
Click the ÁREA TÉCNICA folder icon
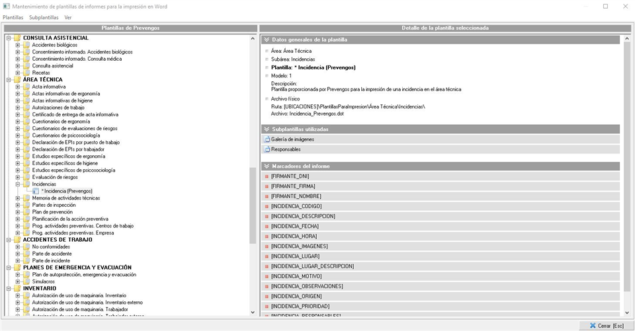(x=17, y=80)
